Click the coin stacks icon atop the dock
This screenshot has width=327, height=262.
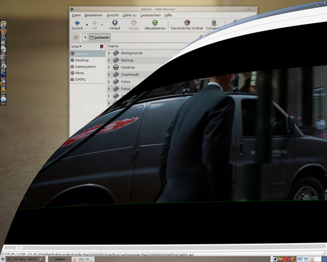click(x=3, y=24)
